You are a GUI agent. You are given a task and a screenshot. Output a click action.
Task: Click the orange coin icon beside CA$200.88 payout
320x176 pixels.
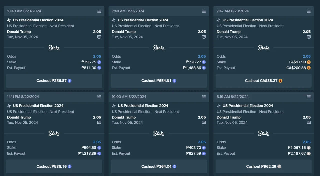[x=309, y=68]
